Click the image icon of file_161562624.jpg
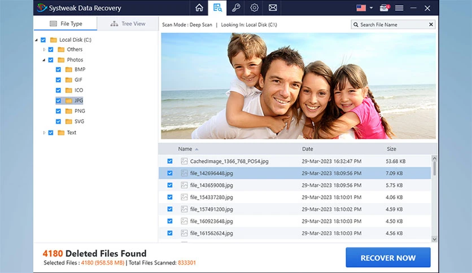472x273 pixels. point(184,233)
